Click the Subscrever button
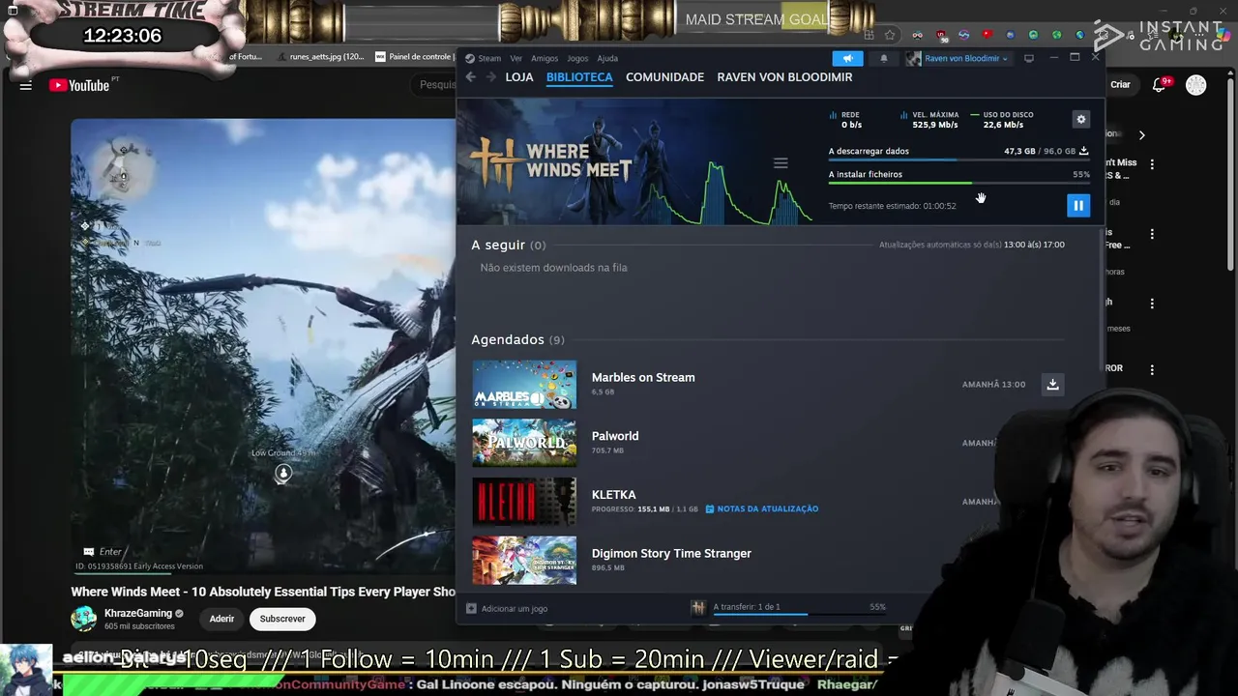The image size is (1238, 696). click(282, 619)
